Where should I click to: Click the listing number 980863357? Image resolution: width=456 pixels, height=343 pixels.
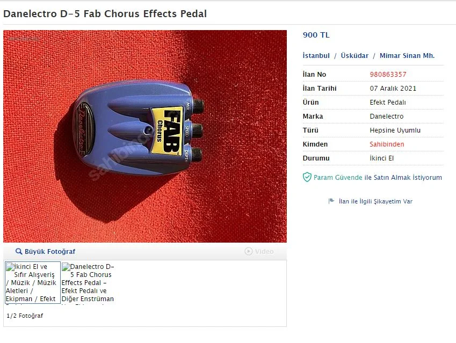388,75
